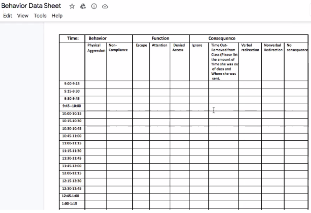Viewport: 311px width, 213px height.
Task: Select the No consequence column heading
Action: 297,47
